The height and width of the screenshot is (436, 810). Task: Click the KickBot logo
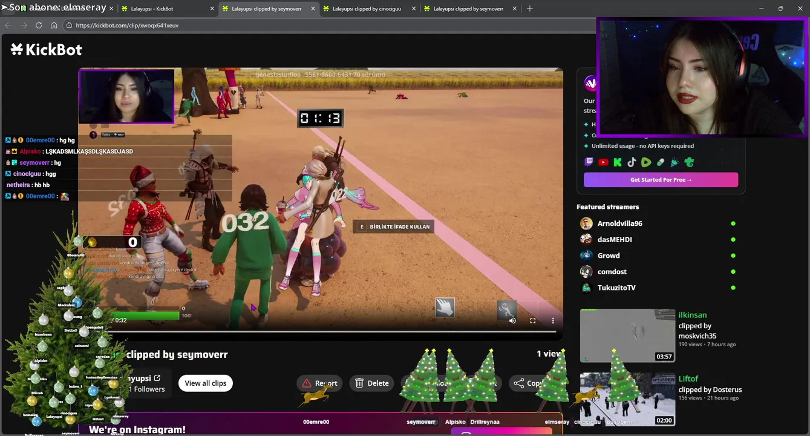pos(47,50)
